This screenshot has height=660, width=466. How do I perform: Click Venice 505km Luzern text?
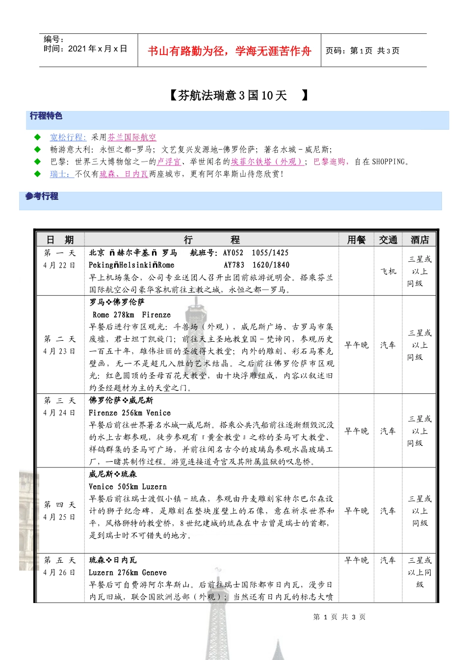[x=128, y=487]
